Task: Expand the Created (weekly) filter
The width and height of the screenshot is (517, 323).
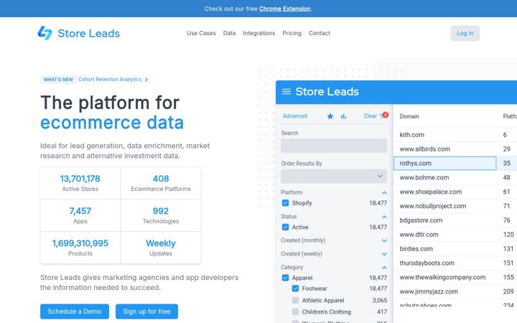Action: 384,254
